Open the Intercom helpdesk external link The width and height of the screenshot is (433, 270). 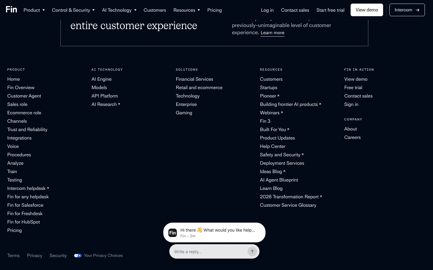pos(28,188)
